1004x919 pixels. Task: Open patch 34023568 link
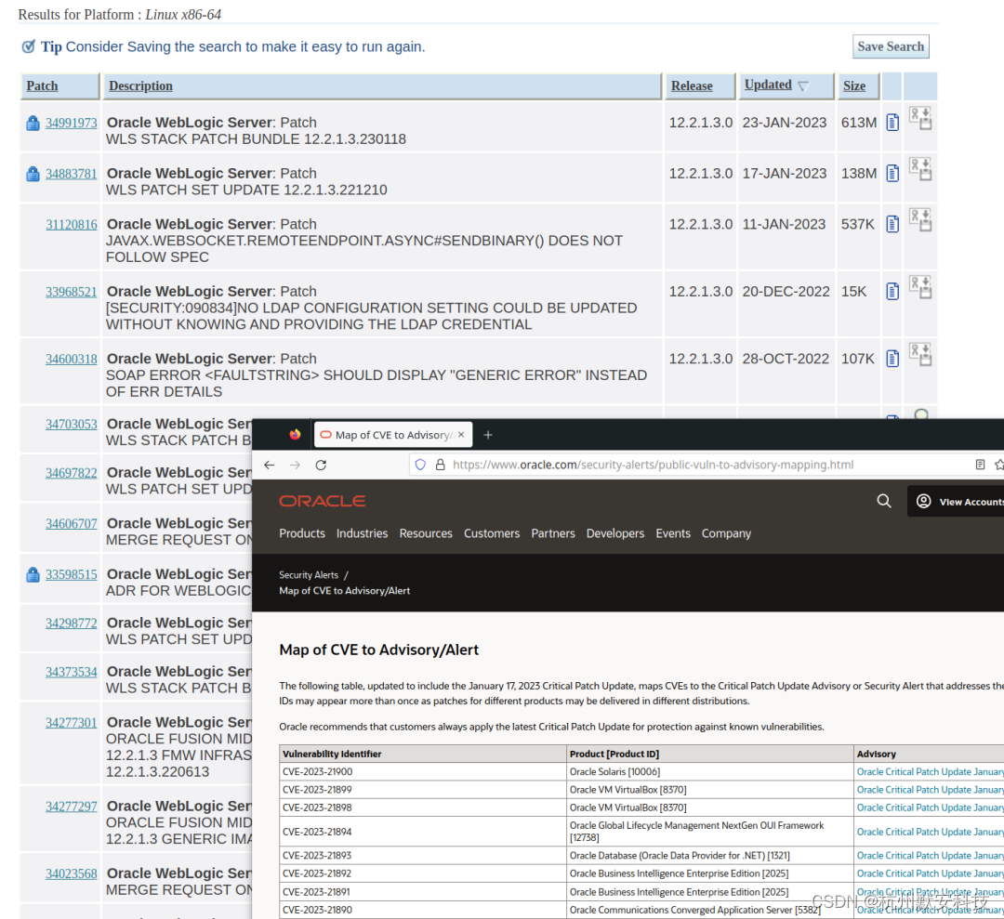[71, 873]
